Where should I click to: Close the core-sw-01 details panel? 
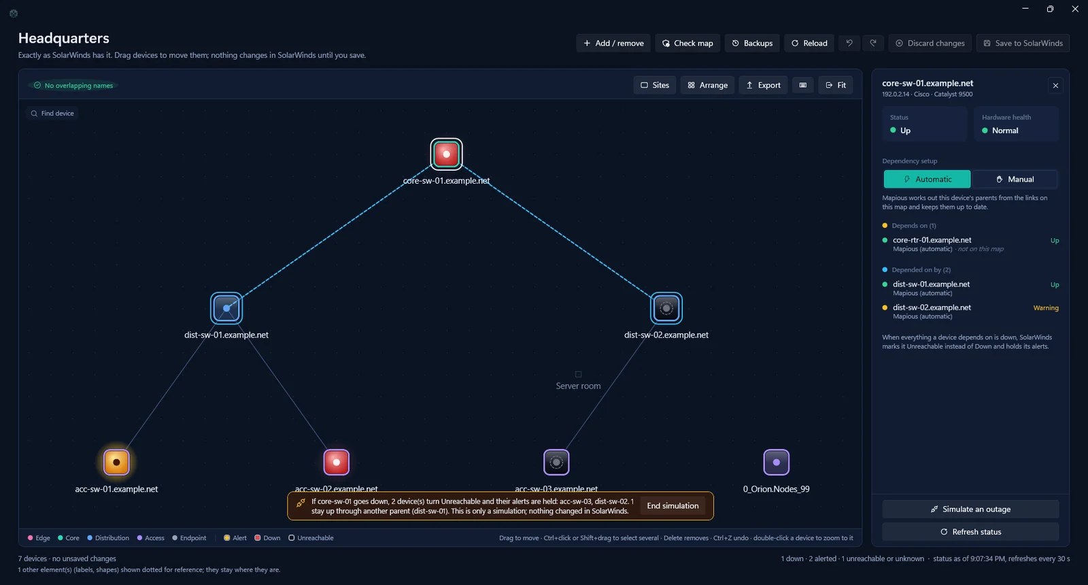click(x=1055, y=86)
